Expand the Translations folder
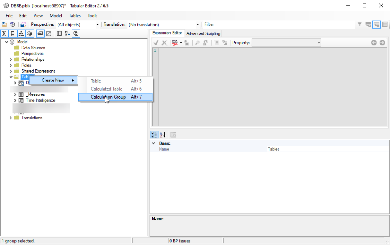Screen dimensions: 390x245 pyautogui.click(x=11, y=118)
